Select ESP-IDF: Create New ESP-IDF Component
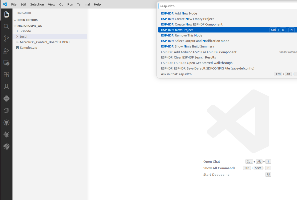 (x=227, y=24)
